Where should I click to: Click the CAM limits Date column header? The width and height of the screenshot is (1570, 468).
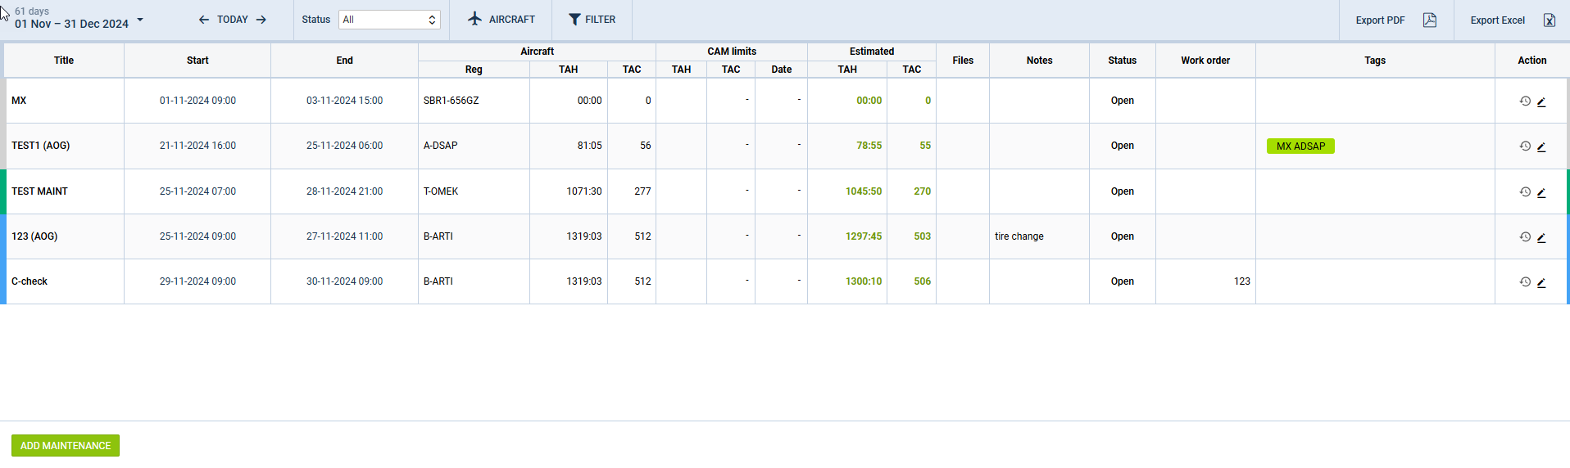[x=781, y=70]
